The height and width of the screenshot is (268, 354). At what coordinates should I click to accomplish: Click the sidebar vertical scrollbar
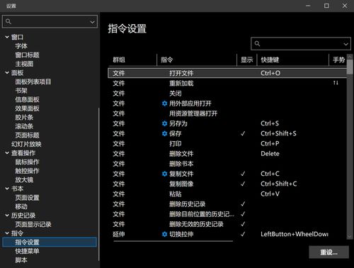[x=98, y=184]
